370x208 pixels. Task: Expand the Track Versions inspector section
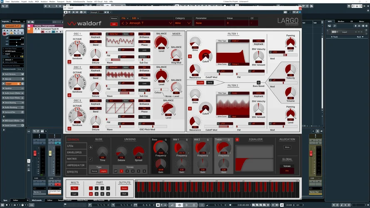point(12,74)
